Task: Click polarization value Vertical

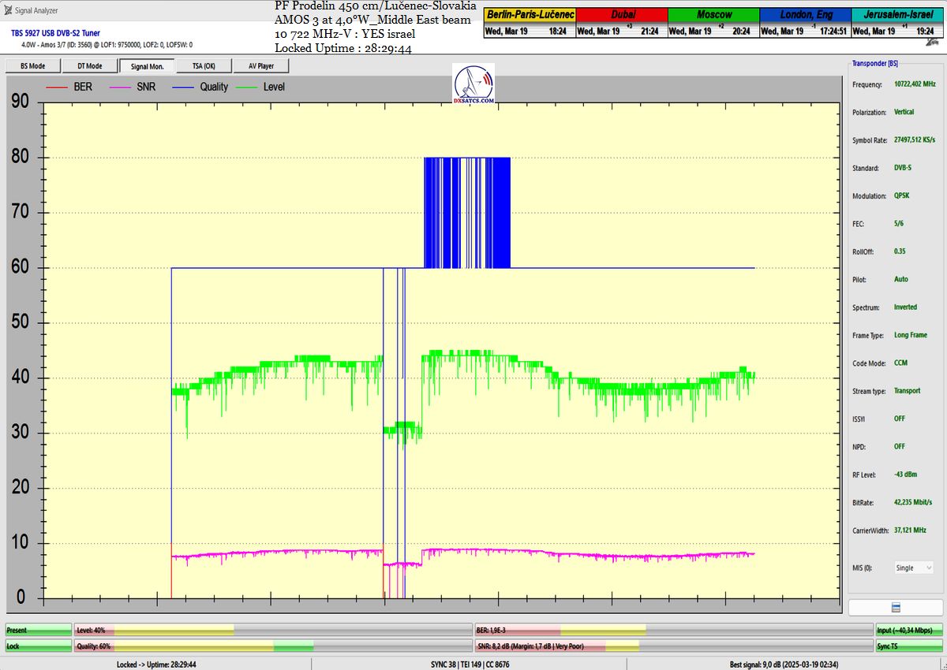Action: click(904, 112)
